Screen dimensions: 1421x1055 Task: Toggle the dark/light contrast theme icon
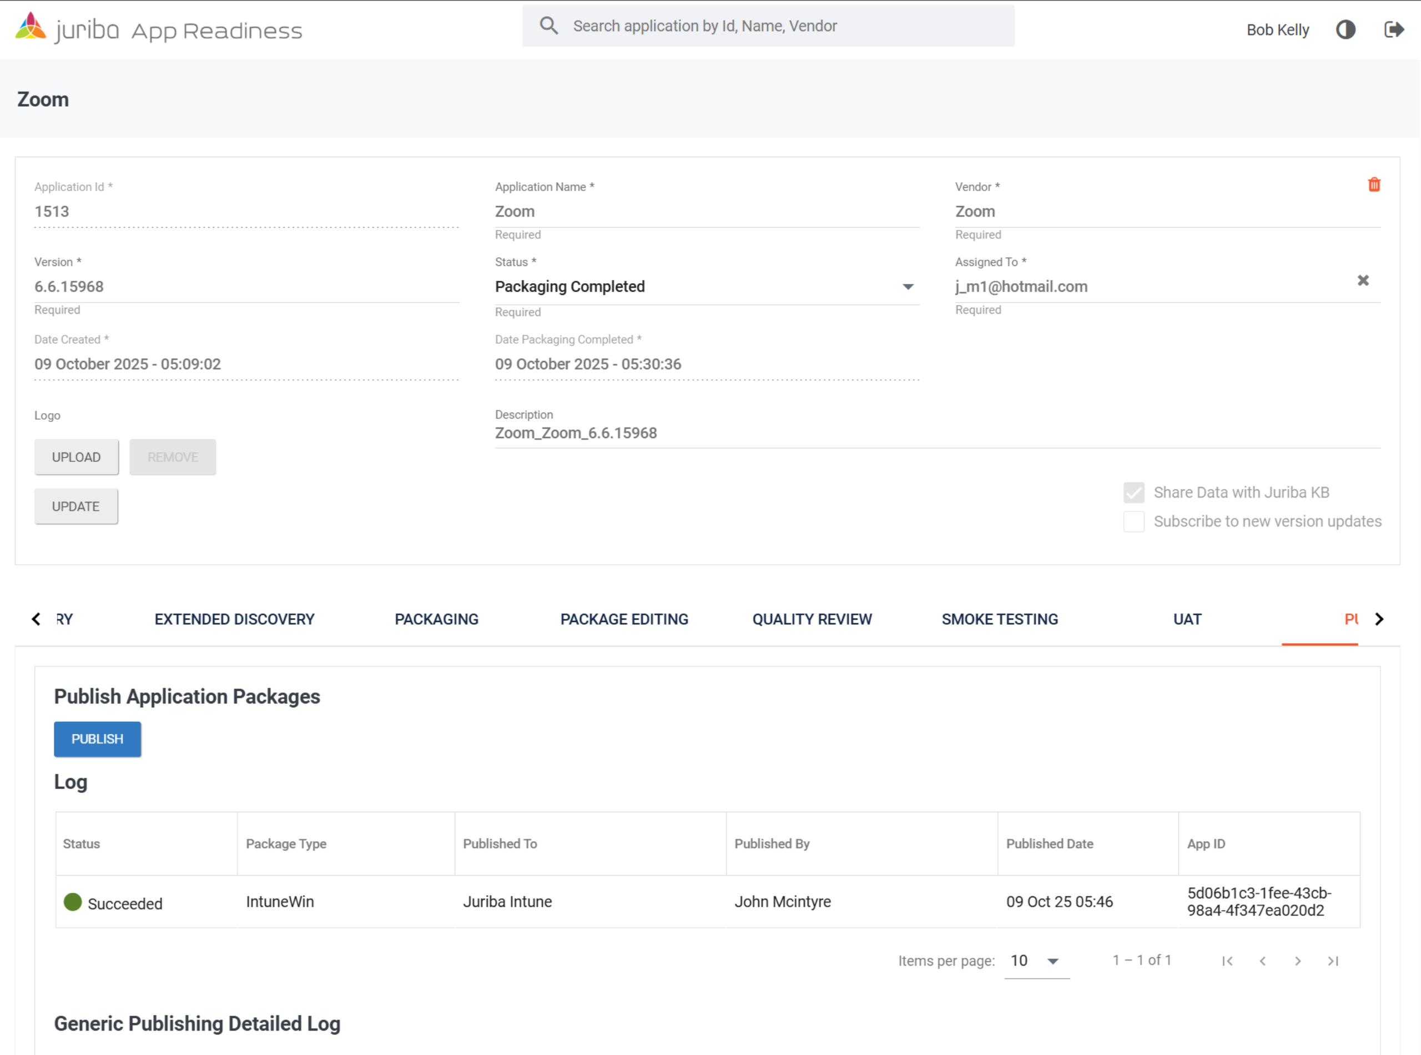1345,29
